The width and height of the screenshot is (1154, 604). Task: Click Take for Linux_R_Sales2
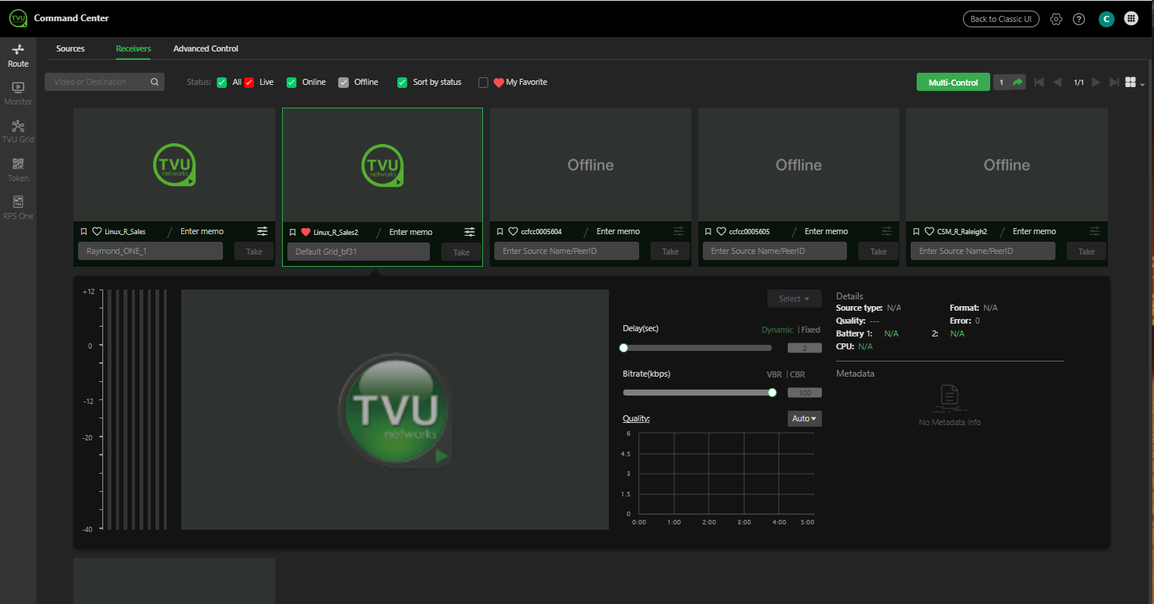461,252
